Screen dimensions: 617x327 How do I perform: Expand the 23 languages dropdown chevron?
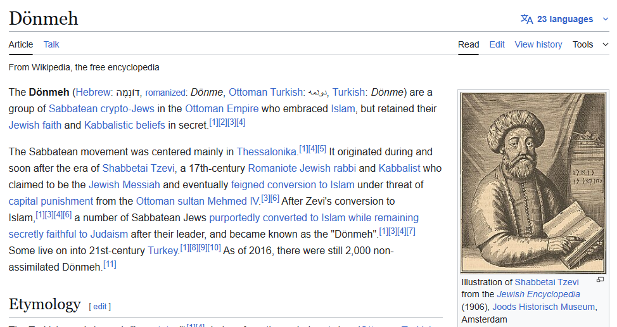point(606,19)
